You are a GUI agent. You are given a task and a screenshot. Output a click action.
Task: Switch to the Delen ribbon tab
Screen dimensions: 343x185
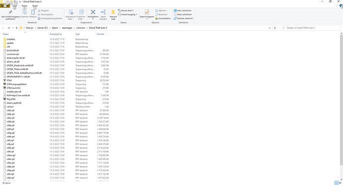24,6
